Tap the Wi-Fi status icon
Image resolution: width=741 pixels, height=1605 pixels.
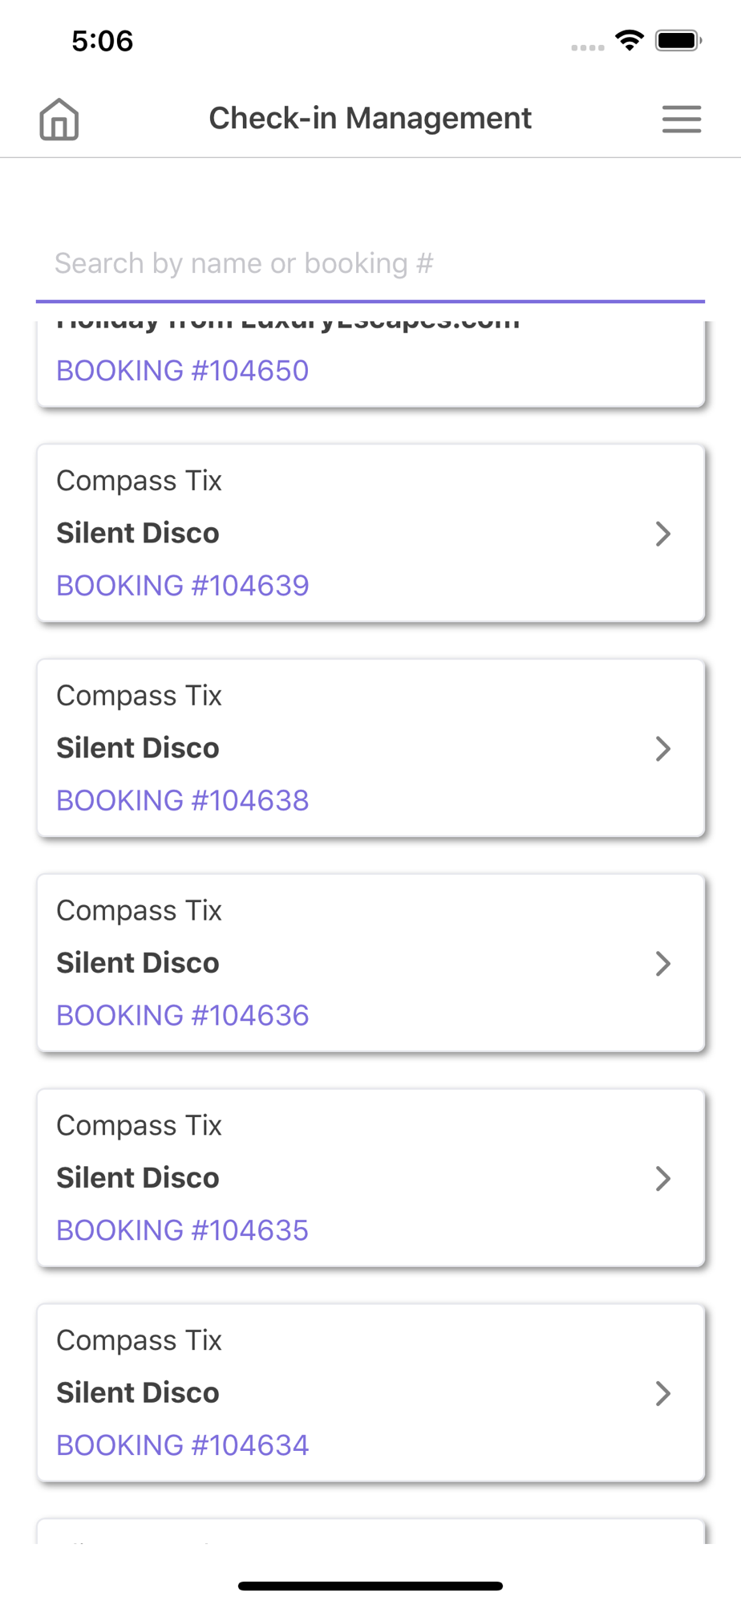tap(630, 40)
